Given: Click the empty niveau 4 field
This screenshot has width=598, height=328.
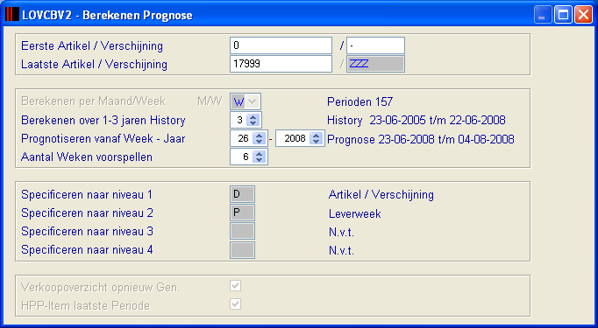Looking at the screenshot, I should 242,249.
